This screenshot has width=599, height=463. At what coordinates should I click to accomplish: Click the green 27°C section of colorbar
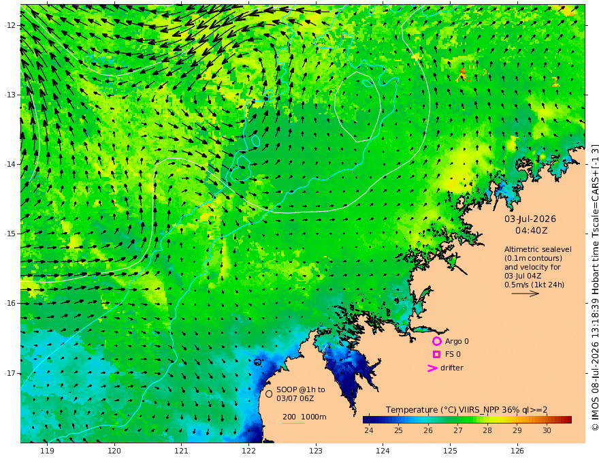pos(458,420)
